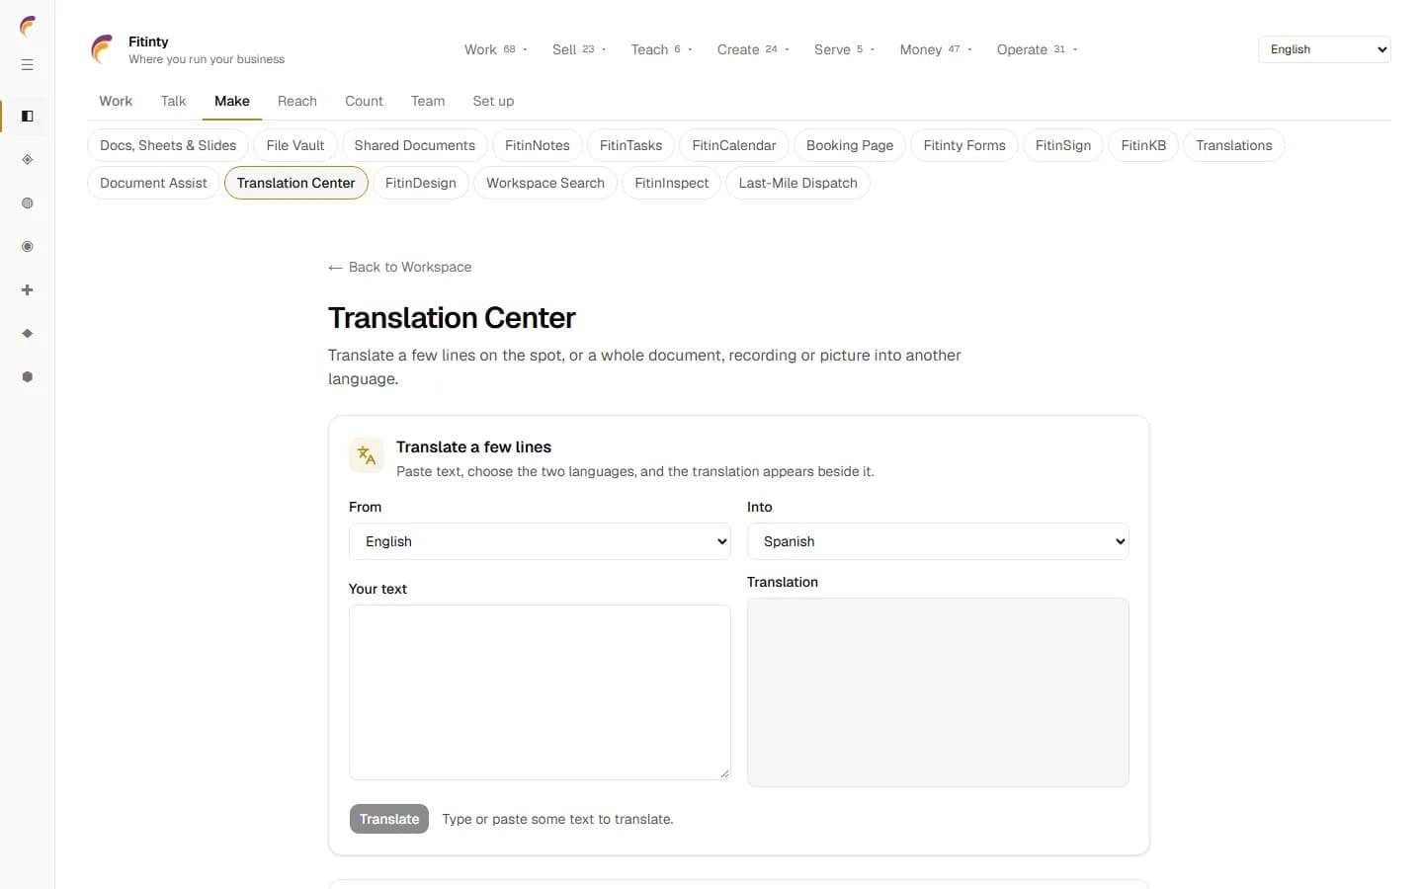The image size is (1423, 889).
Task: Click the ringed circle sidebar icon
Action: click(28, 247)
